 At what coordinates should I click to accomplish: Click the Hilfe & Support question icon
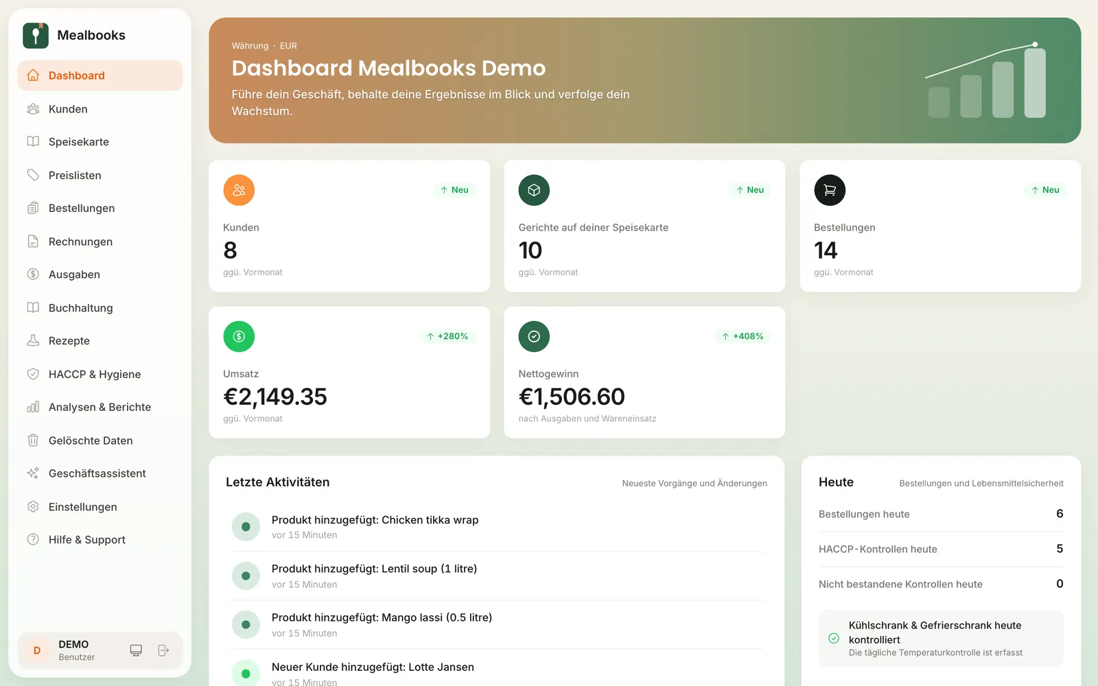[33, 540]
